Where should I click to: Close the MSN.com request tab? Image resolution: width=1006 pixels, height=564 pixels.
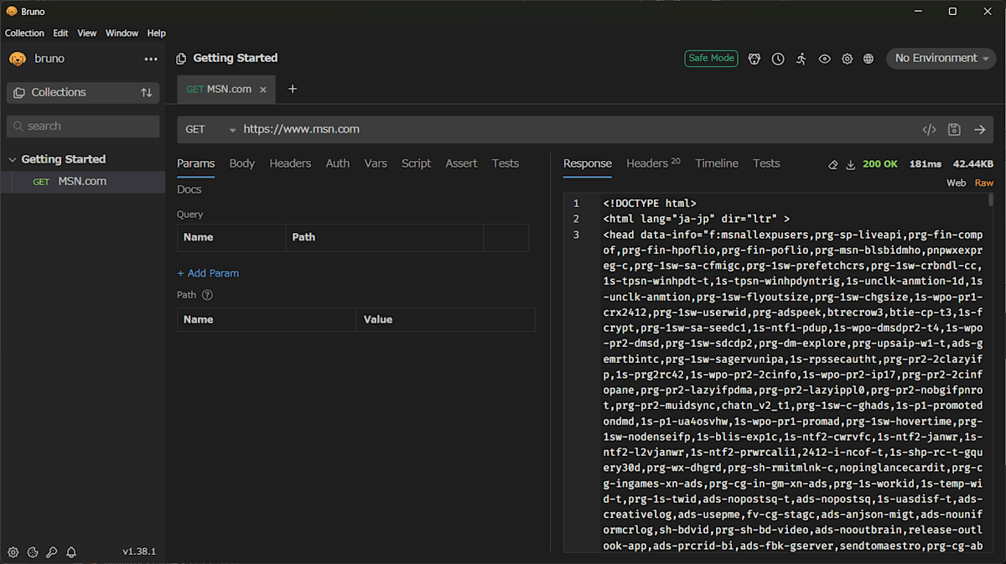[x=262, y=90]
